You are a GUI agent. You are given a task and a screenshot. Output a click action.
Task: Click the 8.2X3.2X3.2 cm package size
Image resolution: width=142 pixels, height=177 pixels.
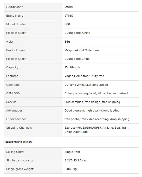tap(75, 161)
